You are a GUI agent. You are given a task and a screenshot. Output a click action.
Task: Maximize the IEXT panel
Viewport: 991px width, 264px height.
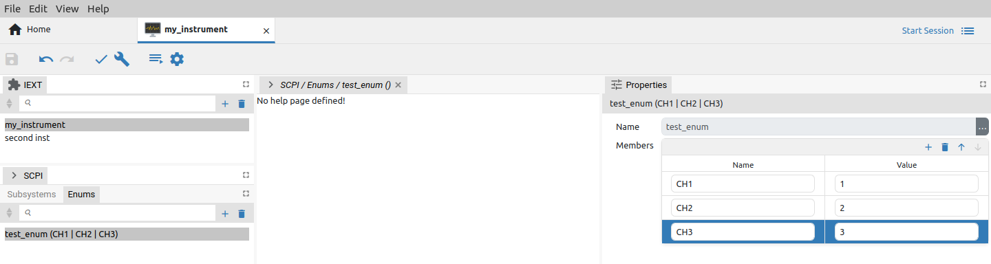point(246,85)
